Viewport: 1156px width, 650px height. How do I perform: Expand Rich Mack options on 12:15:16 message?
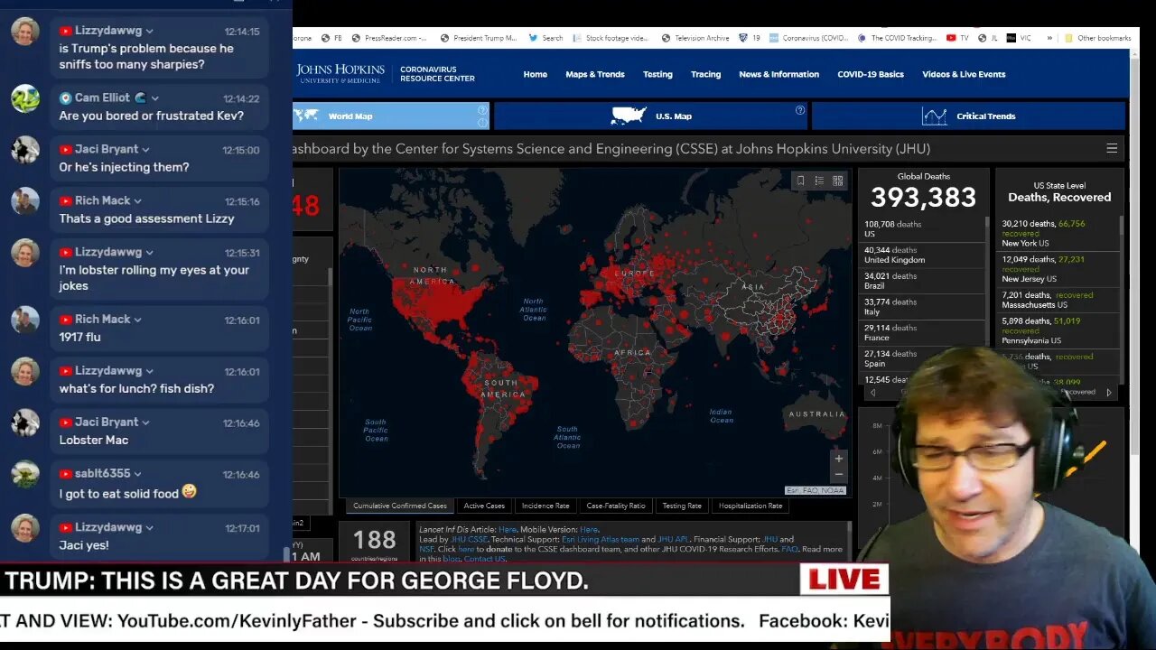pyautogui.click(x=137, y=200)
